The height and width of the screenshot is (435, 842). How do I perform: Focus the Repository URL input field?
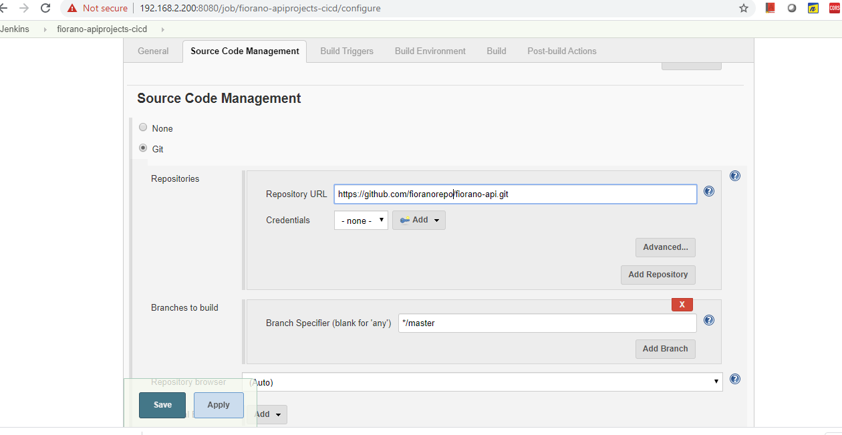point(515,194)
